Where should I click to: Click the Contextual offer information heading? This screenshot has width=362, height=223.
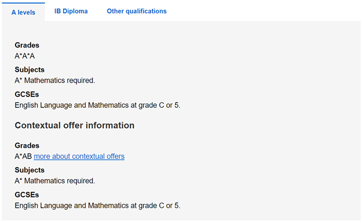point(74,125)
